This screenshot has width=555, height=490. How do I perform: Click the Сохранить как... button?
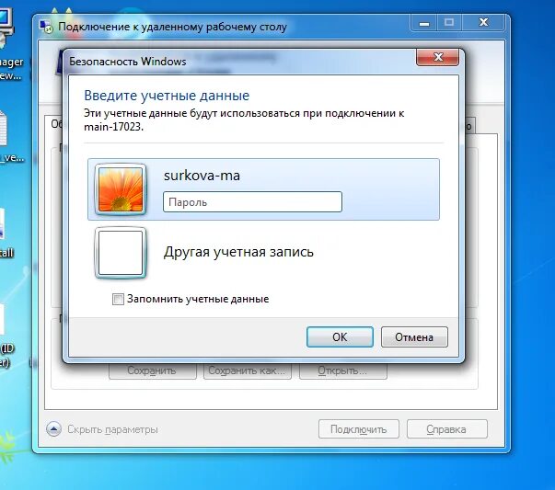click(248, 370)
